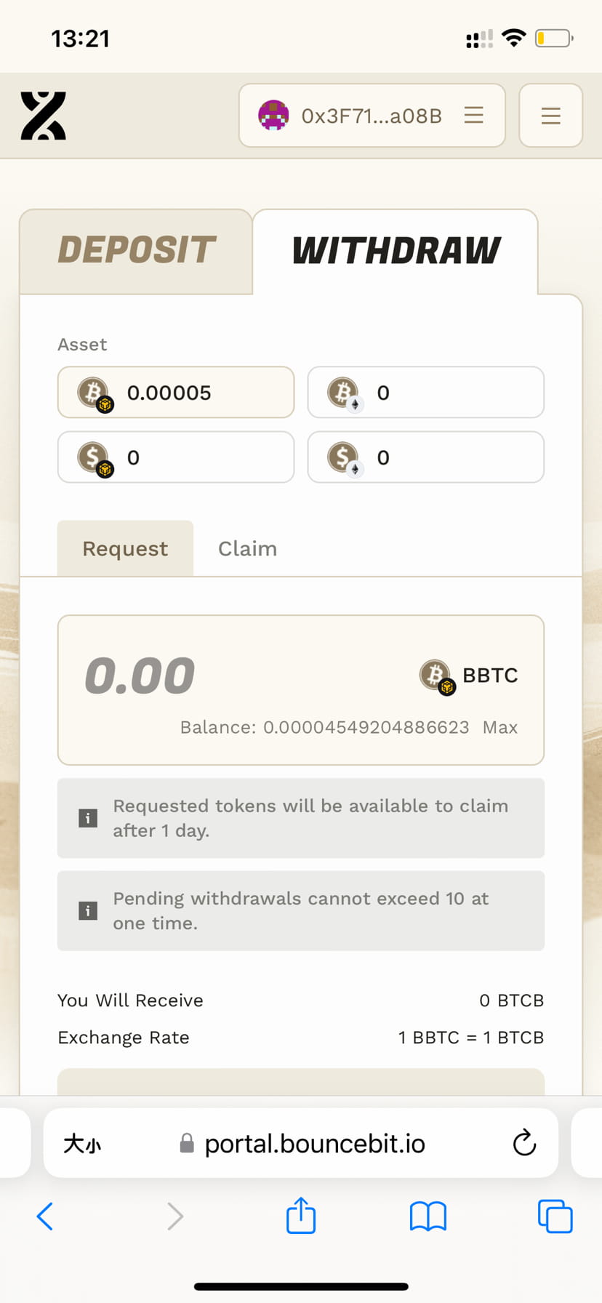The width and height of the screenshot is (602, 1303).
Task: Open the wallet account menu for 0x3F71...a08B
Action: coord(473,115)
